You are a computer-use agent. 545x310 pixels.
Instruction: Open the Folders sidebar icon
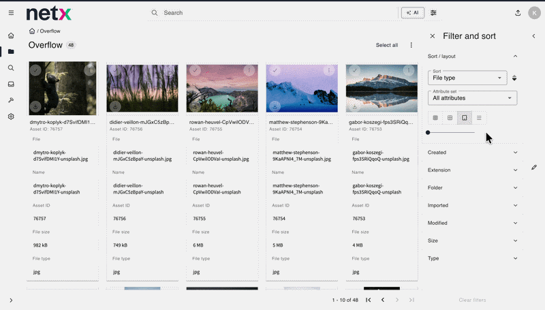[x=11, y=51]
